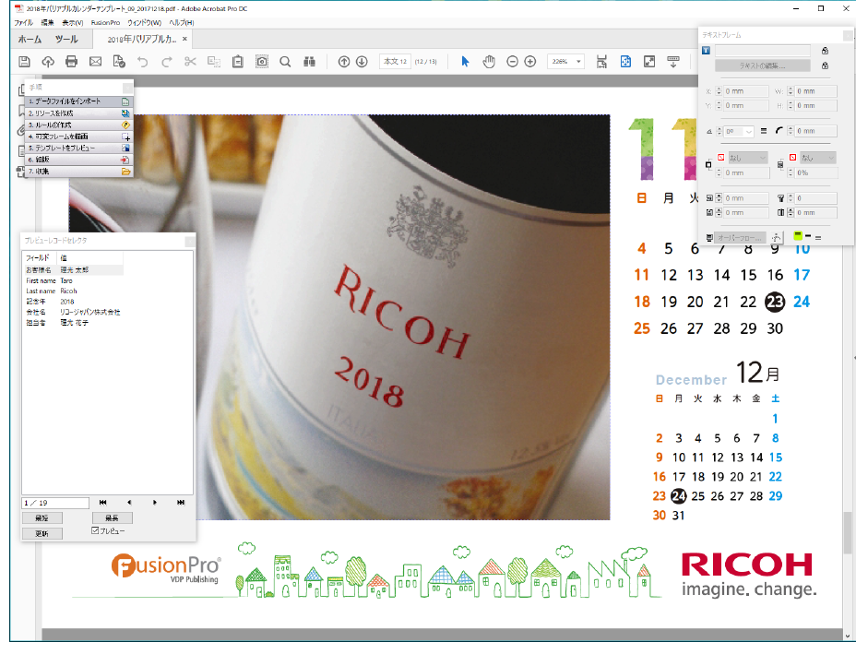
Task: Open the FusionPro menu
Action: click(106, 22)
